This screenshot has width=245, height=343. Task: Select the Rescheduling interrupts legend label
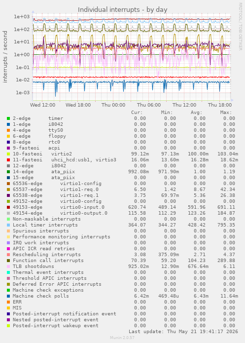coord(46,255)
